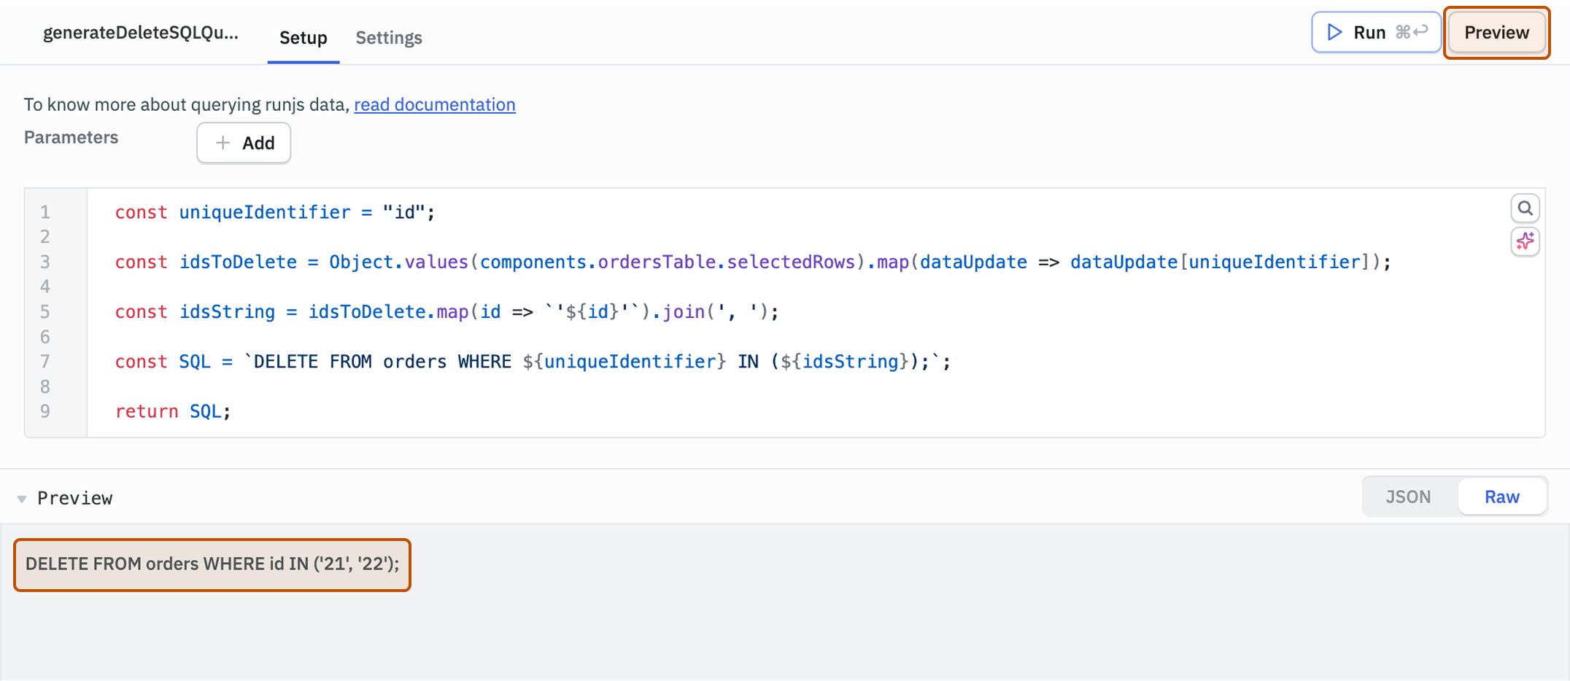Place cursor on the return SQL statement
The height and width of the screenshot is (681, 1570).
coord(172,411)
